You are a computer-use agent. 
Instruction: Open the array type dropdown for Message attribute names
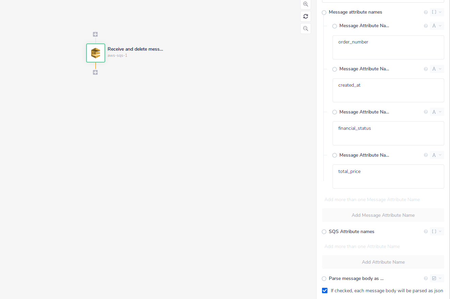[x=437, y=12]
